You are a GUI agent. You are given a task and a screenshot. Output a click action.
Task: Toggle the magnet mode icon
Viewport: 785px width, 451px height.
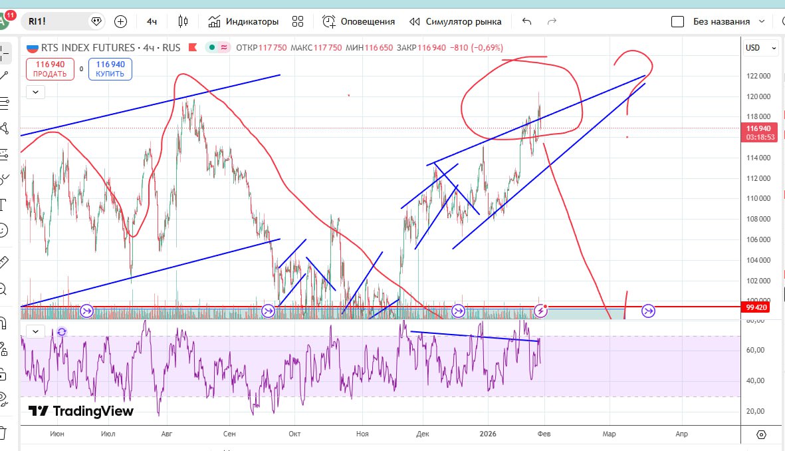pos(3,323)
